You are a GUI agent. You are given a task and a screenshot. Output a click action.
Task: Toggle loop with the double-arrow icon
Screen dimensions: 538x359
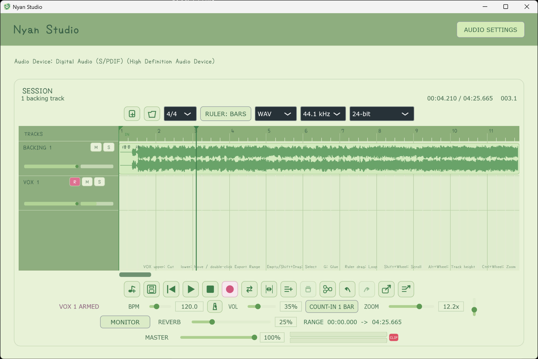coord(249,289)
